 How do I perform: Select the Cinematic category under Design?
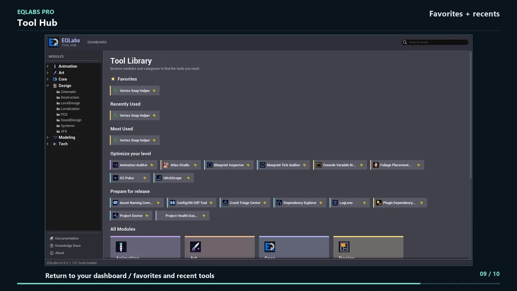tap(68, 92)
